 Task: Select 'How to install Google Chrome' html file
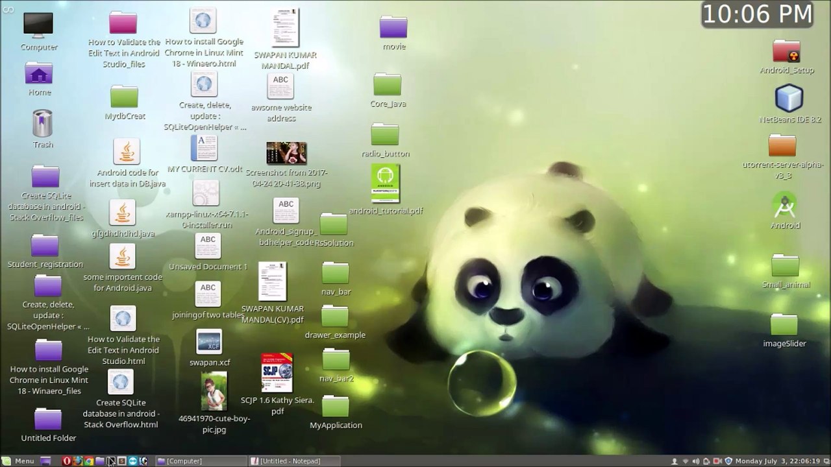(x=203, y=21)
